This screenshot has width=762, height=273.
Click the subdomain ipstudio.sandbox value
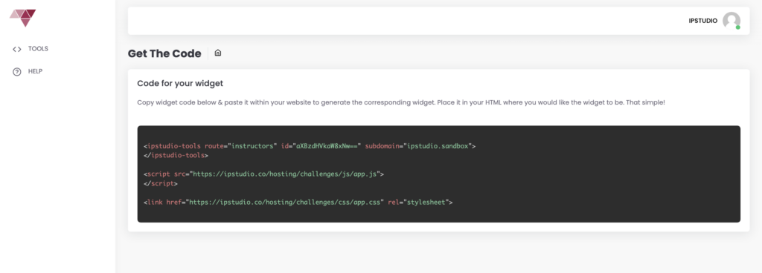coord(438,145)
